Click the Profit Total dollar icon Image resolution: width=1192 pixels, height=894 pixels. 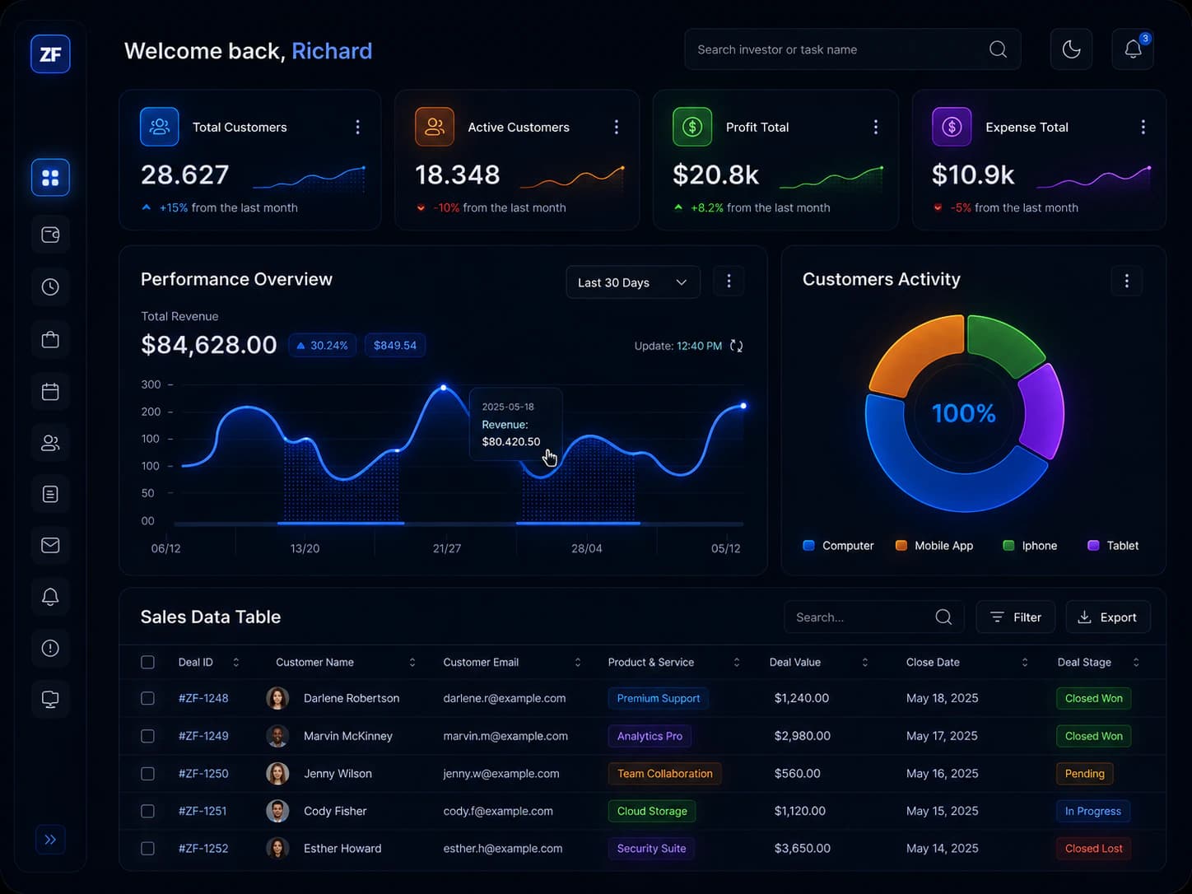pyautogui.click(x=692, y=127)
